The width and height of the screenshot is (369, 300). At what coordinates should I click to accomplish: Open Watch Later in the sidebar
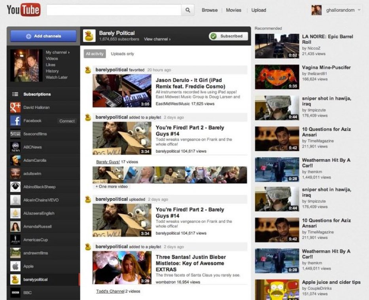[57, 77]
